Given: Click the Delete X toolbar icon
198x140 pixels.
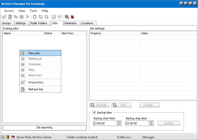Looking at the screenshot, I should (27, 17).
